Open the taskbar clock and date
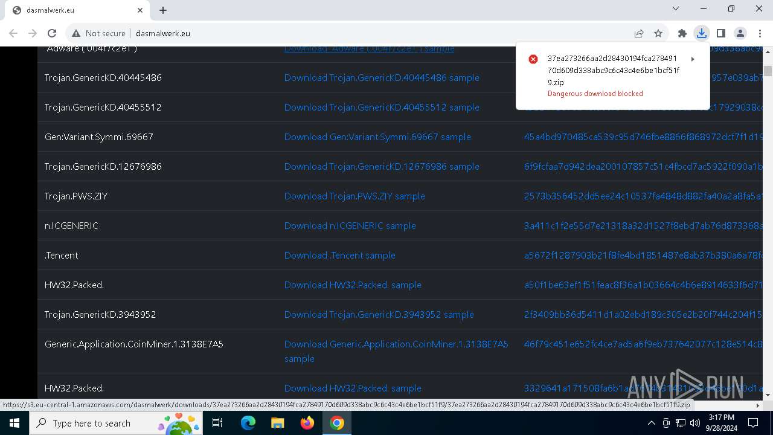Screen dimensions: 773x435 pos(721,423)
